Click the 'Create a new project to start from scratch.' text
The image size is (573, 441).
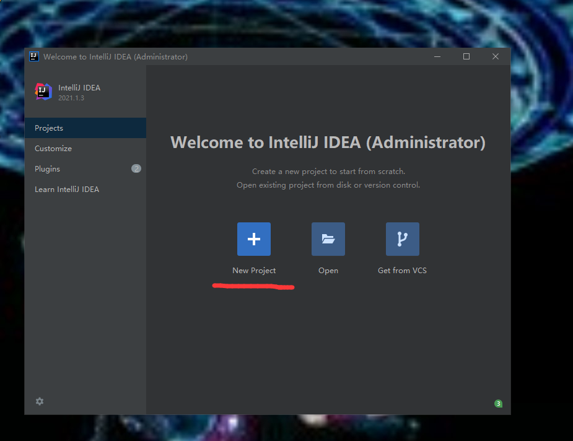pos(328,172)
